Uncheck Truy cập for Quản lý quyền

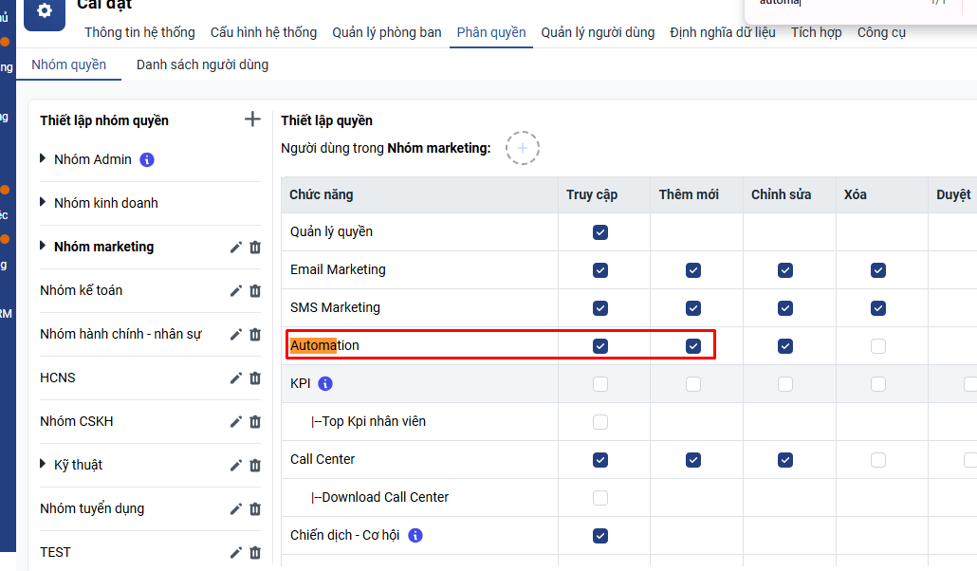coord(600,232)
